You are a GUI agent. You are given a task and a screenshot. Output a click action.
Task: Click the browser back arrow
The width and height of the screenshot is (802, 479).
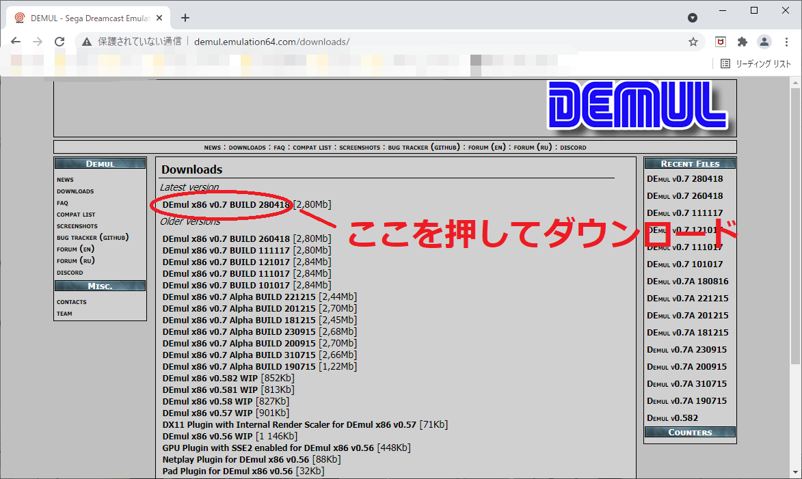tap(16, 42)
